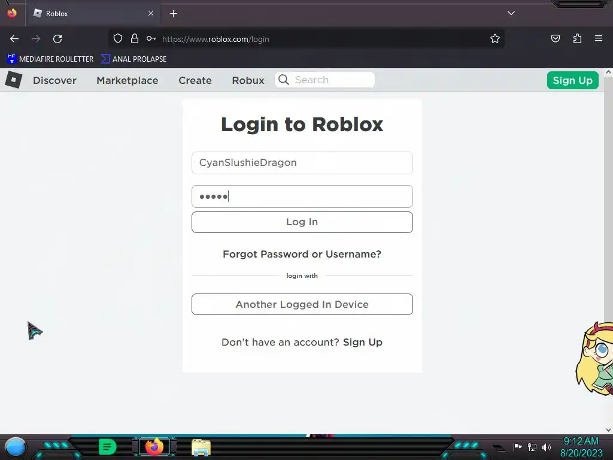Bookmark page with the star icon

coord(495,38)
